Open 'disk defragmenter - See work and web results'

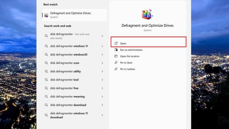tap(74, 36)
